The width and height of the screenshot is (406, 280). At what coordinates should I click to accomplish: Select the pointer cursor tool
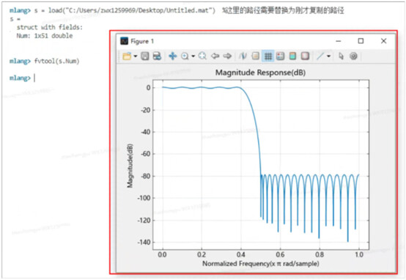click(x=341, y=56)
